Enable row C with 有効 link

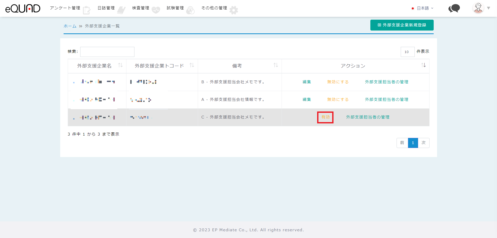325,117
